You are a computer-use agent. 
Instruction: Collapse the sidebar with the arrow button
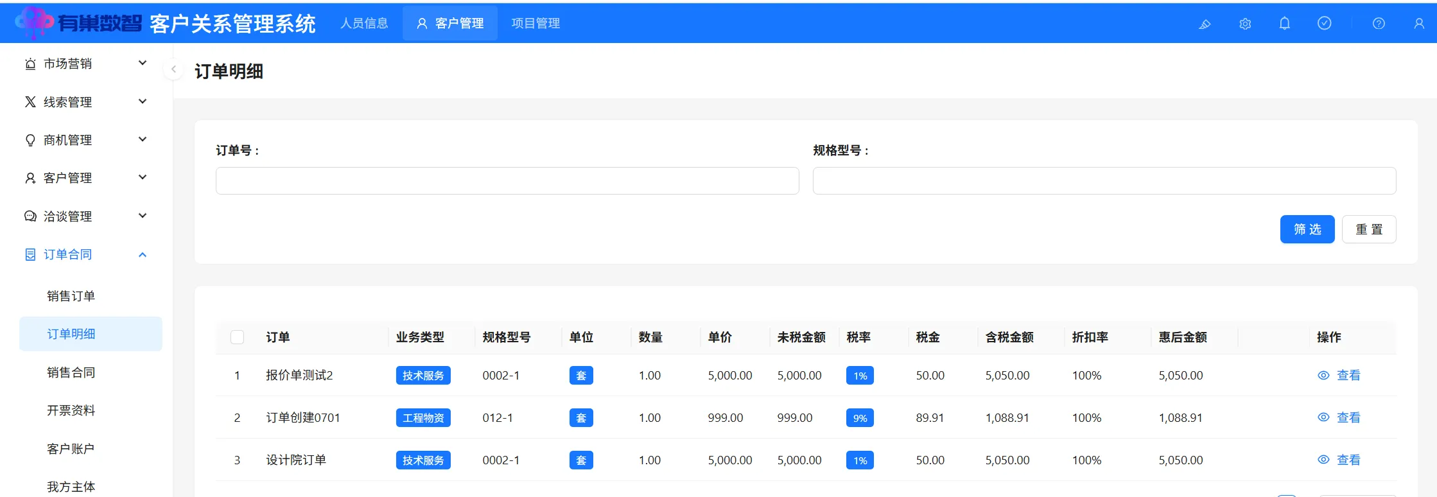[173, 69]
